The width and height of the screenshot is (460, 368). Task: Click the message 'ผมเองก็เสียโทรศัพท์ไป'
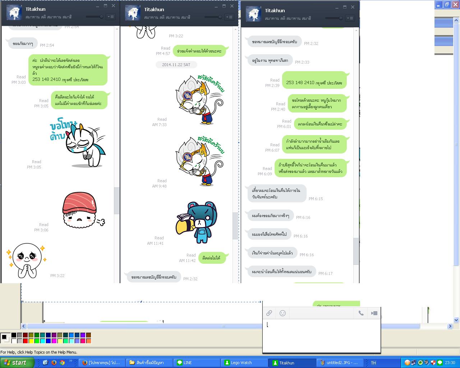pyautogui.click(x=269, y=234)
